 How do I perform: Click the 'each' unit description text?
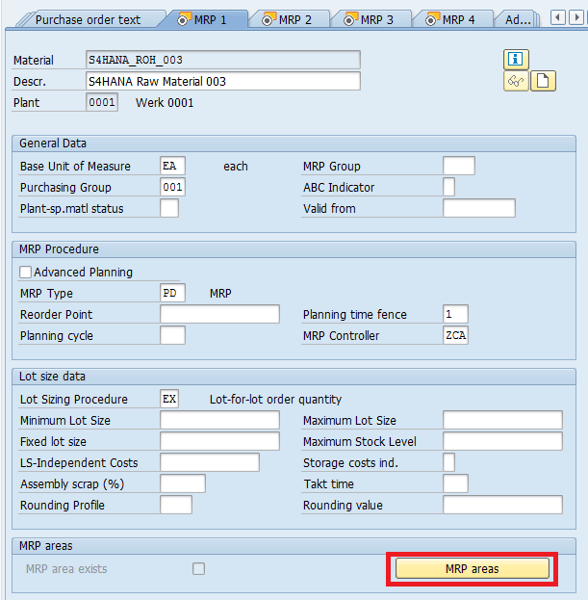point(236,166)
